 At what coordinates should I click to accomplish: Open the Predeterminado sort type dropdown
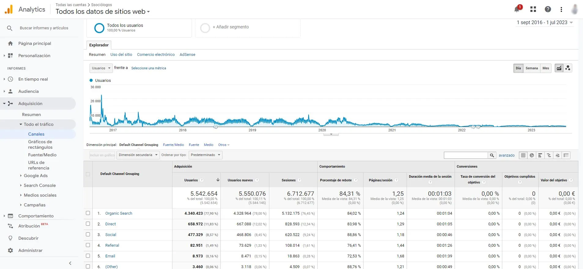(205, 155)
